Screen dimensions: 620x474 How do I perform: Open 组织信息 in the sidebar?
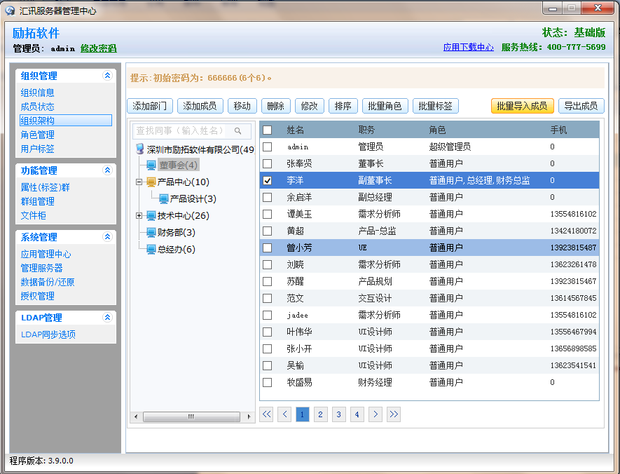[x=38, y=93]
